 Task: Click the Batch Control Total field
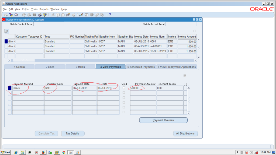[x=49, y=24]
